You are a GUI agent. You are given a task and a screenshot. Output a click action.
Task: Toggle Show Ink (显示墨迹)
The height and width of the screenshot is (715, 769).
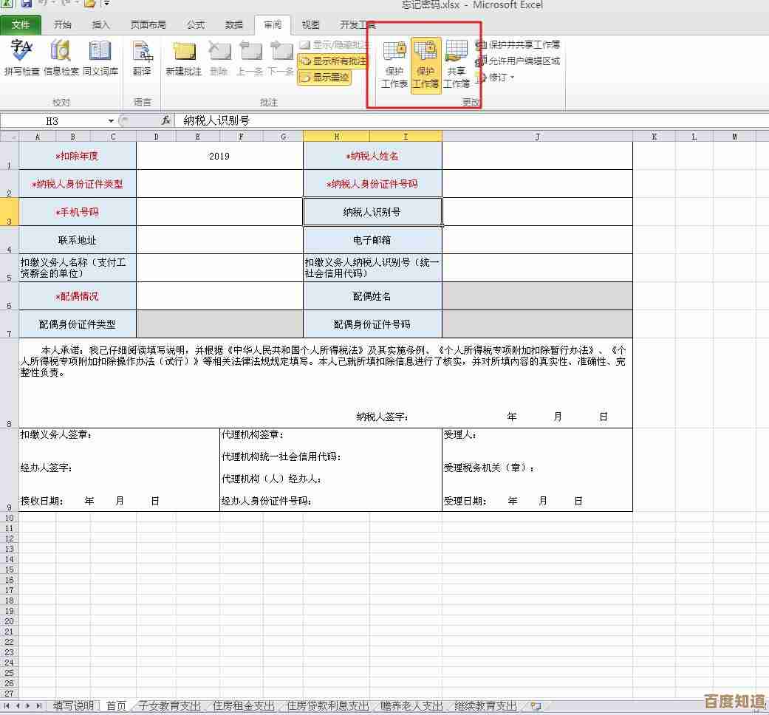point(324,77)
